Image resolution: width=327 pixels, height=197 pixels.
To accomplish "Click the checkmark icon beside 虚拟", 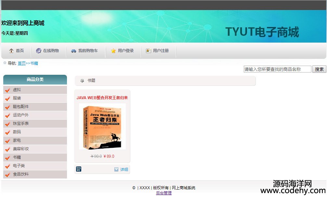I will 7,90.
